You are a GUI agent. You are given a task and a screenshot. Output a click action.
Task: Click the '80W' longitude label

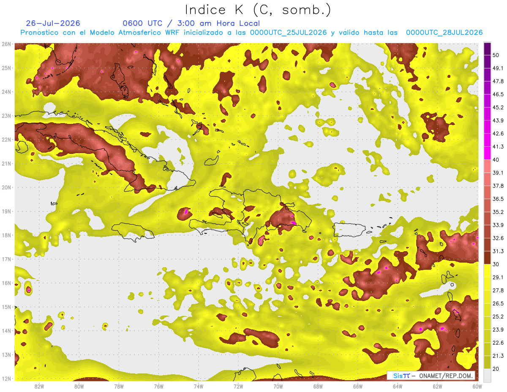coord(79,386)
